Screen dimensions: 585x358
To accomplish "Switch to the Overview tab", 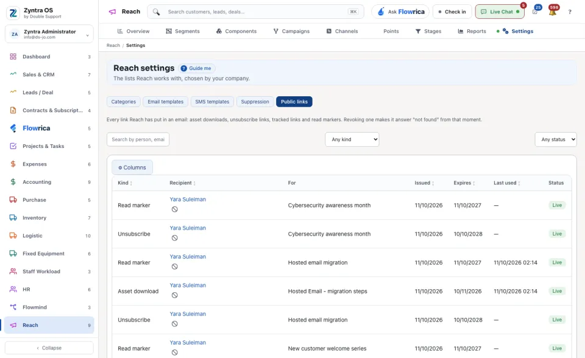I will (x=133, y=31).
